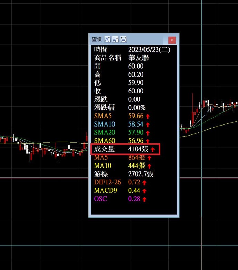Click the red arrow beside OSC 0.28
This screenshot has width=238, height=270.
pos(144,199)
